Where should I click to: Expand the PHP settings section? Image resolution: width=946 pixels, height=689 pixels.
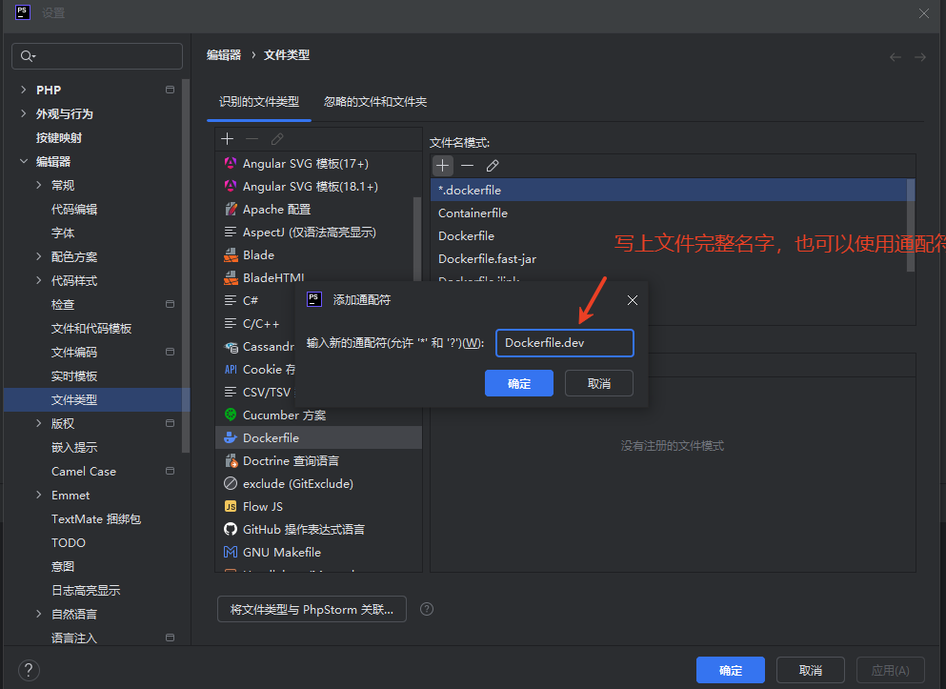tap(23, 90)
